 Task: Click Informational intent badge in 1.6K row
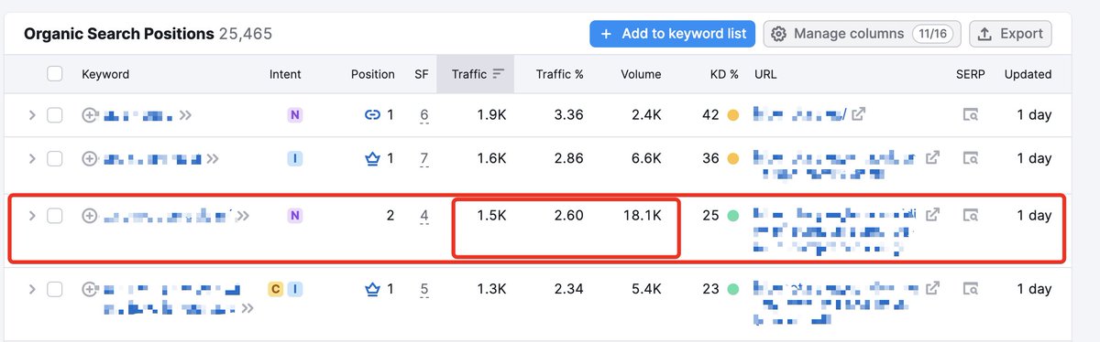(294, 158)
